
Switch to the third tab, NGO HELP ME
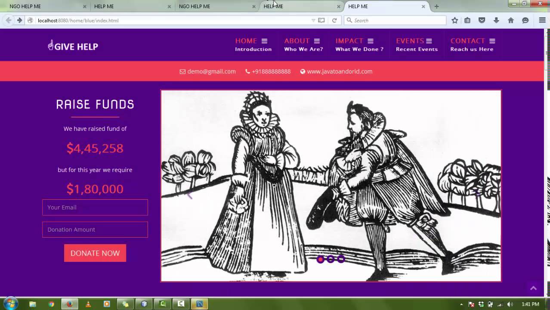(214, 6)
